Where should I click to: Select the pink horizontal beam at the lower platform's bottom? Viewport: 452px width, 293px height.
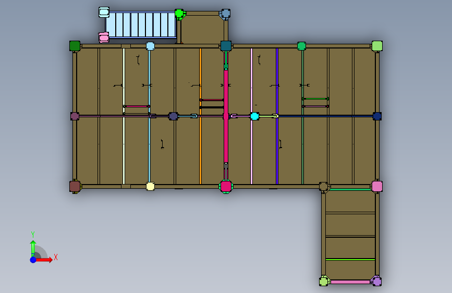point(350,282)
